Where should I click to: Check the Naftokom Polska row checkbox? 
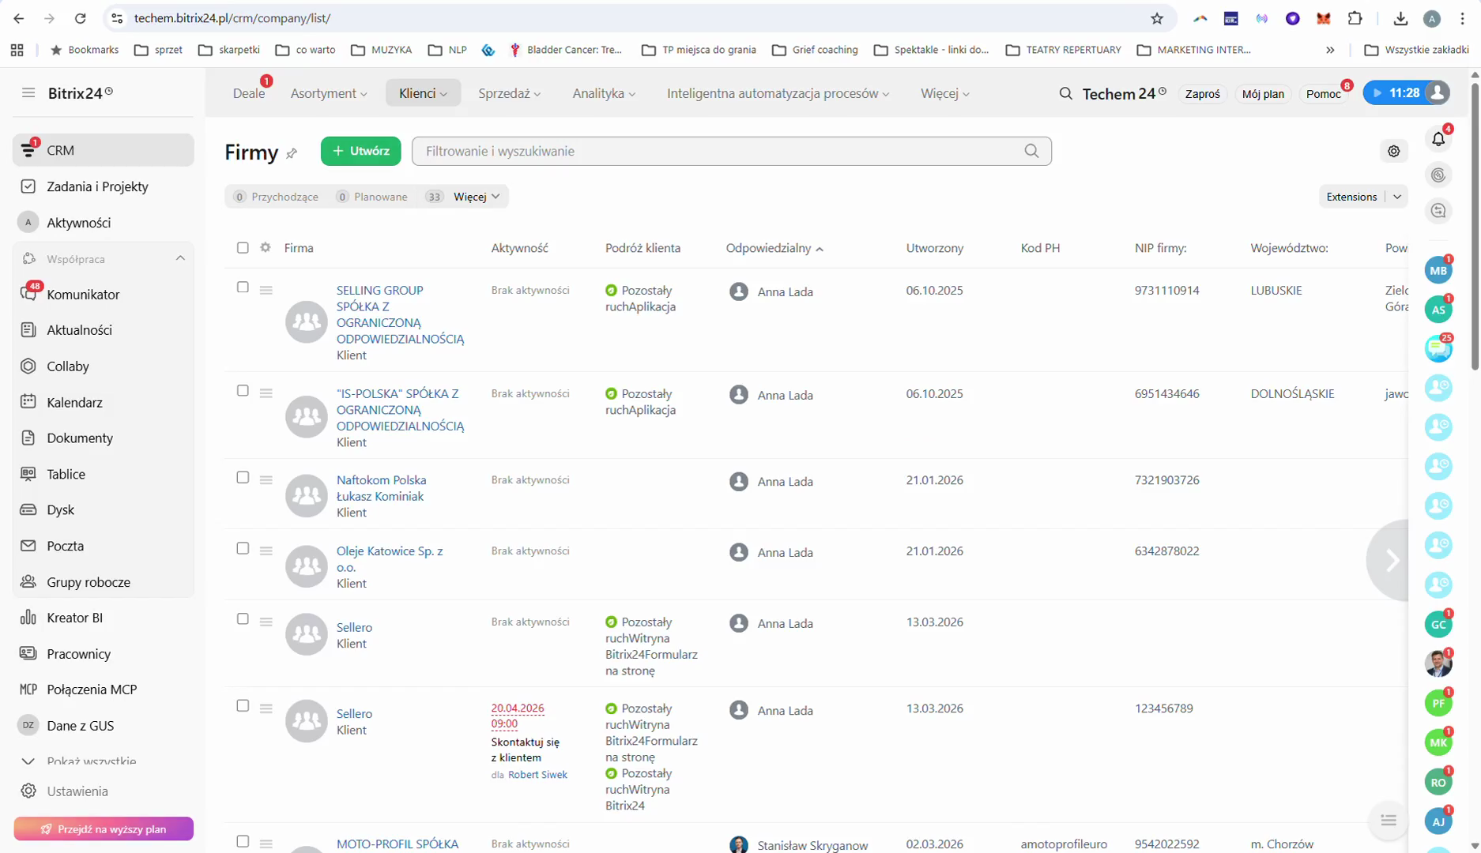click(x=243, y=477)
